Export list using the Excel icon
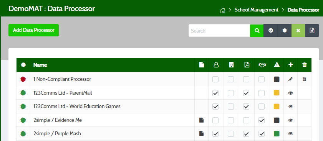323x141 pixels. (312, 31)
